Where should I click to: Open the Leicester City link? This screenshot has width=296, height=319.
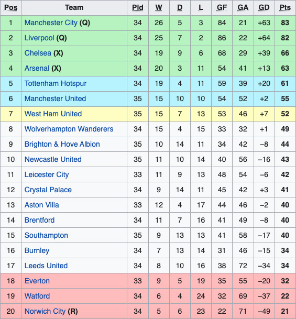coord(47,175)
